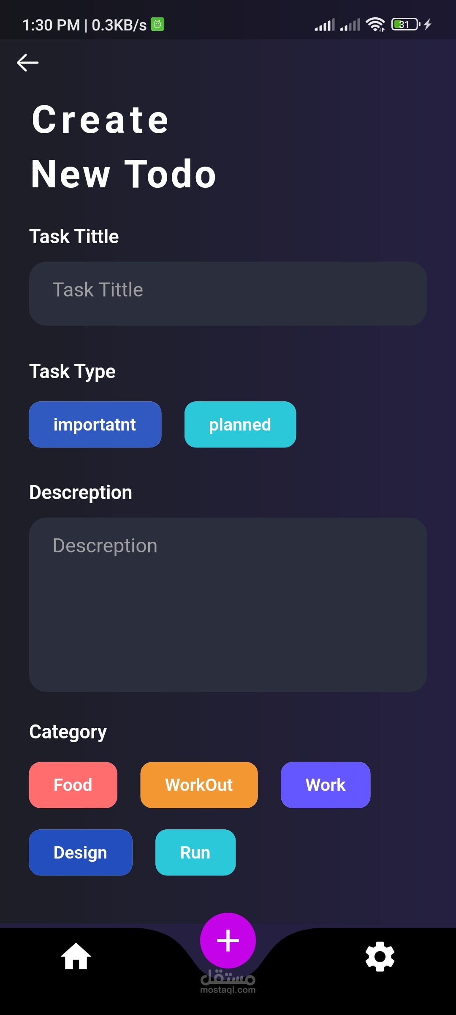Select the 'planned' task type
This screenshot has width=456, height=1015.
(x=240, y=425)
